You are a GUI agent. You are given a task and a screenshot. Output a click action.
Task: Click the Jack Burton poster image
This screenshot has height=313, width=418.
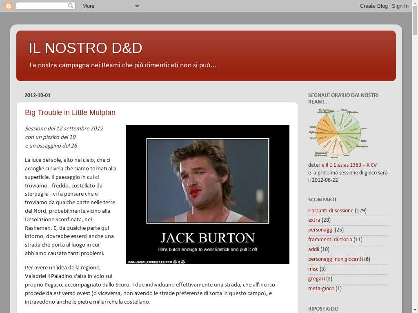click(207, 194)
